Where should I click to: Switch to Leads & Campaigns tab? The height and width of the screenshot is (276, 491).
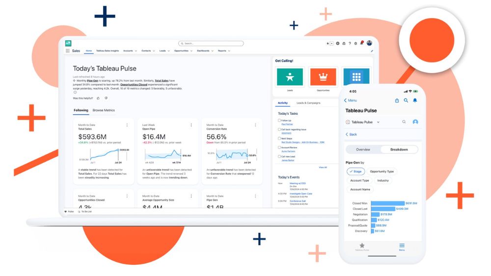click(308, 103)
